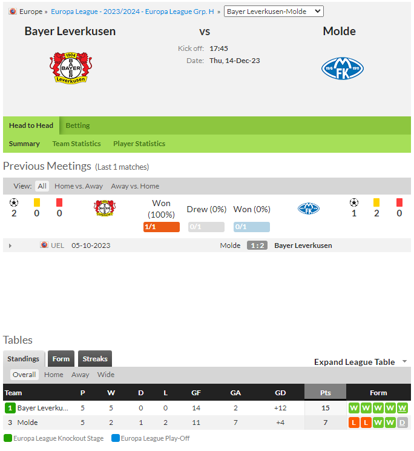Switch view to Away vs. Home
Screen dimensions: 414x451
point(135,186)
